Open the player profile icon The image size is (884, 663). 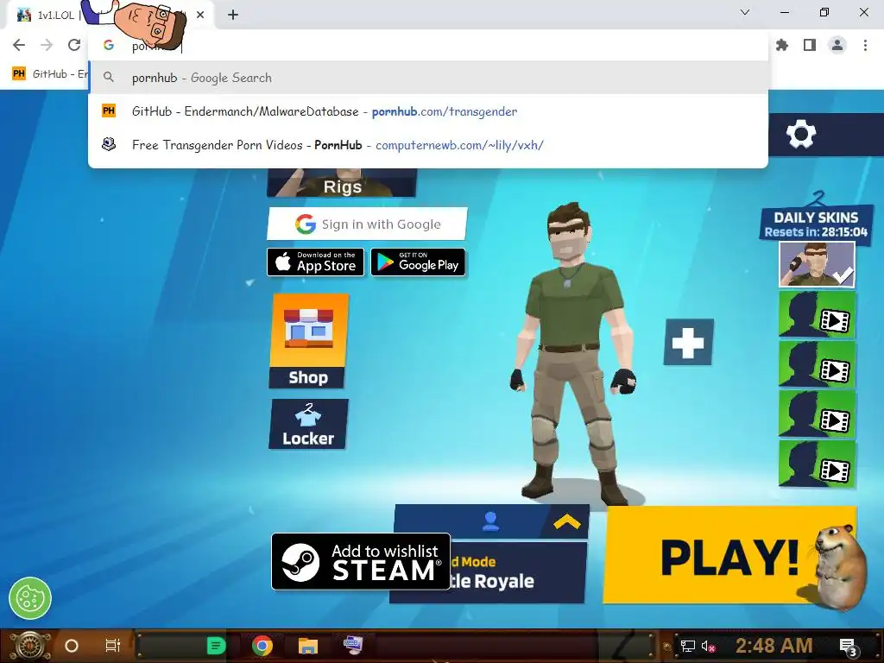[490, 521]
